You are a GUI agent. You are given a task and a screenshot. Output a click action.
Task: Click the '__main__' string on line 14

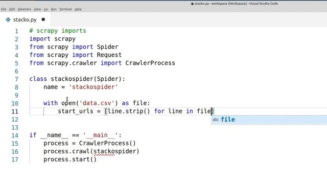coord(100,135)
